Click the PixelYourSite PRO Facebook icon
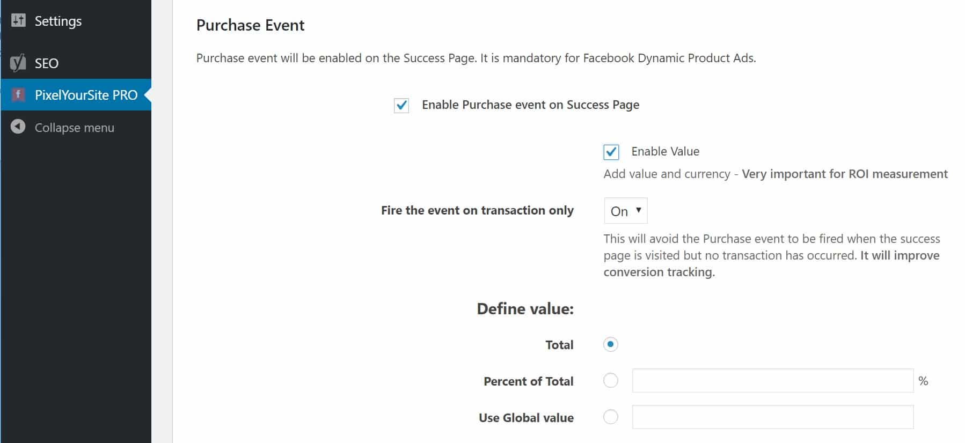 [18, 95]
